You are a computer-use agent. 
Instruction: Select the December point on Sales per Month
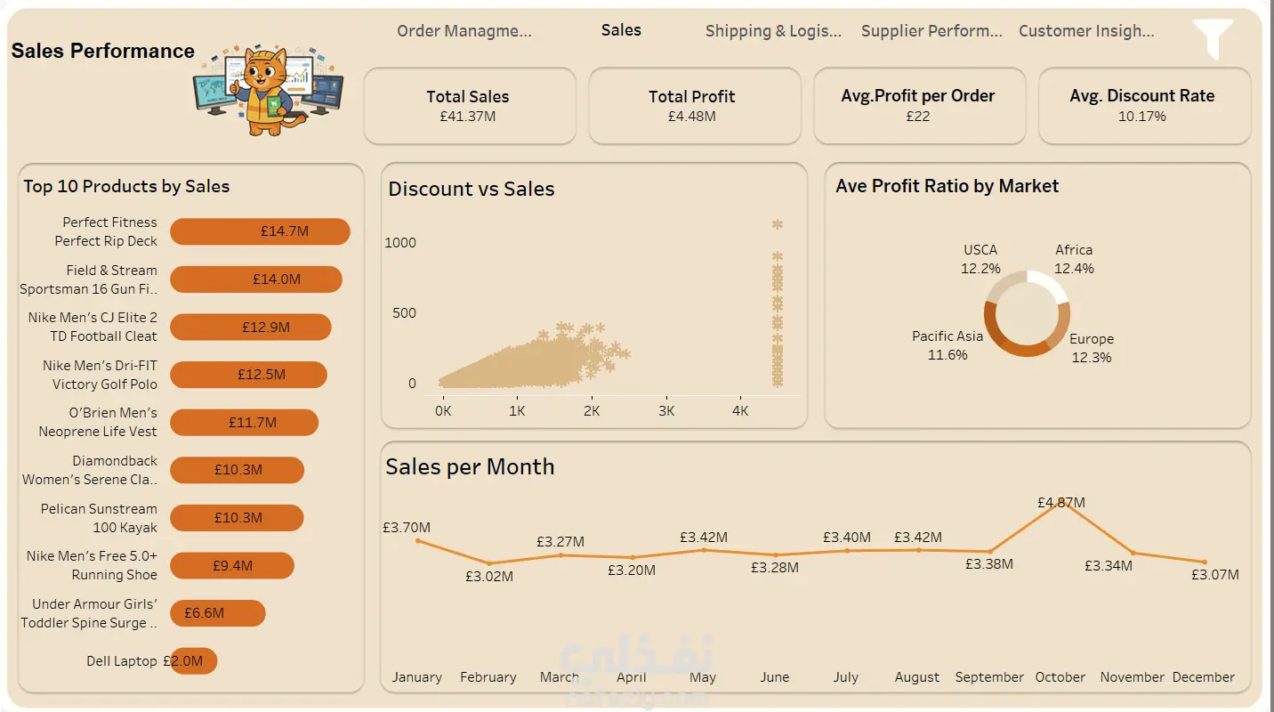(1205, 562)
